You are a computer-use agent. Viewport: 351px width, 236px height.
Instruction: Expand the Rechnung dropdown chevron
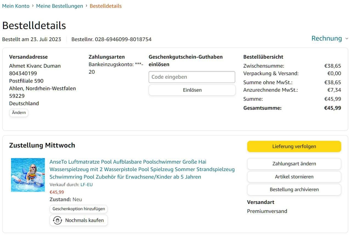tap(347, 39)
